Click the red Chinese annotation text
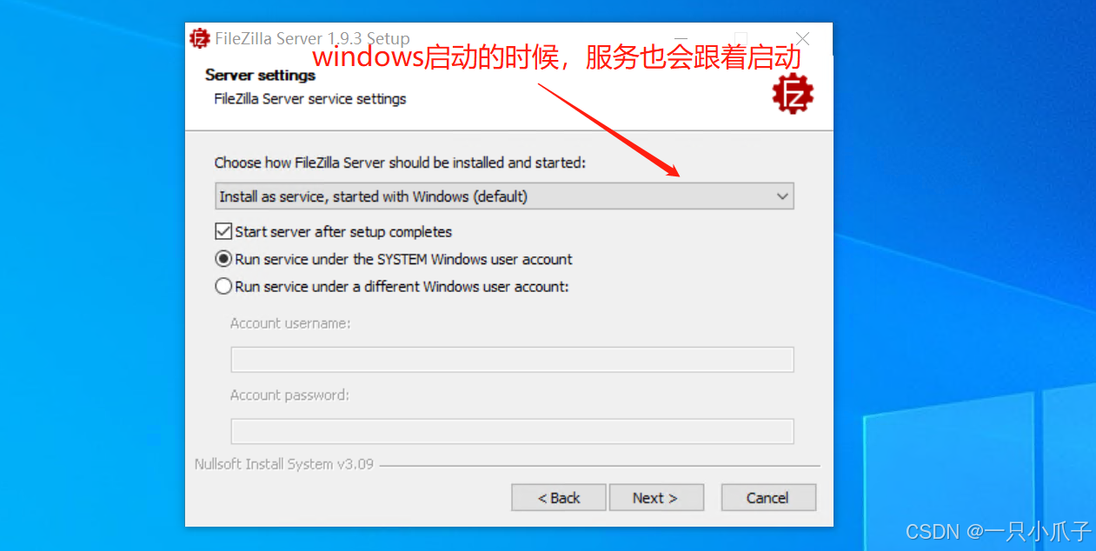 pos(555,58)
